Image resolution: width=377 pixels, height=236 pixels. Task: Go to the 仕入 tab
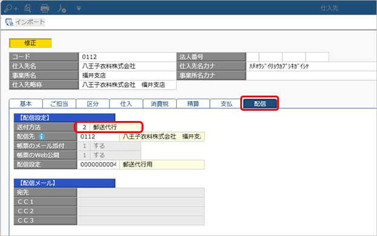[126, 103]
